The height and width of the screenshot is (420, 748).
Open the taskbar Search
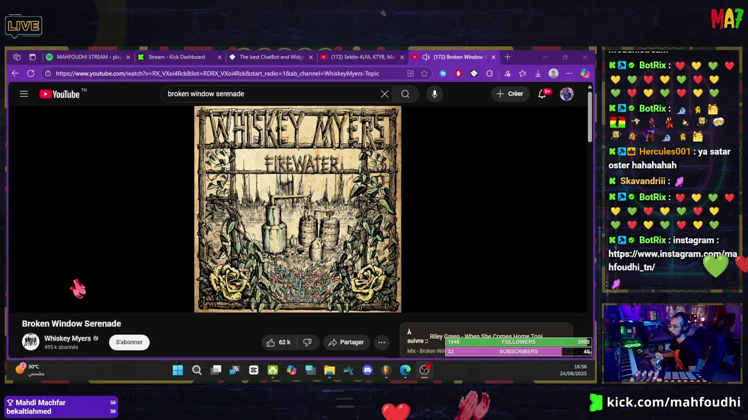point(197,370)
